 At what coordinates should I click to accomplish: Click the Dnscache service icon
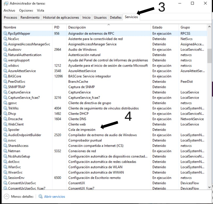[x=5, y=119]
